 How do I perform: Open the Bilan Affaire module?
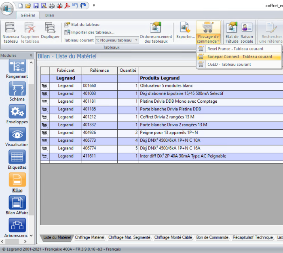coord(17,205)
